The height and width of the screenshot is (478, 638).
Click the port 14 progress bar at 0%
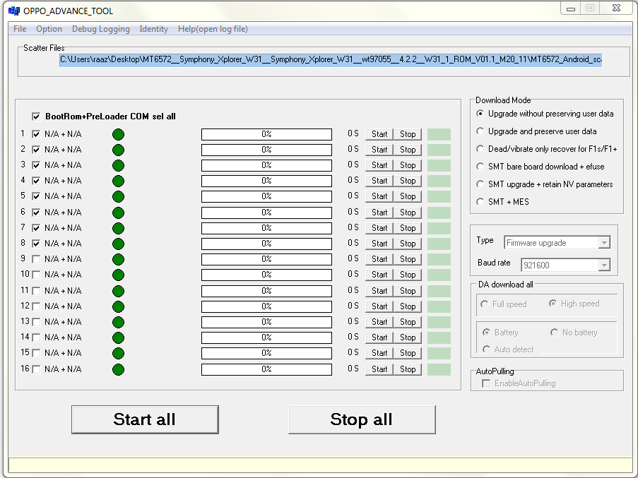click(x=266, y=337)
